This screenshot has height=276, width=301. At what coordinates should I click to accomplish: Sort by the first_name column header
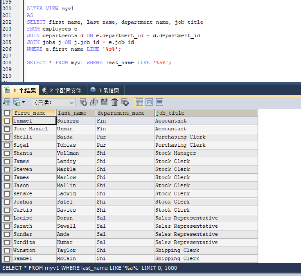[x=35, y=113]
